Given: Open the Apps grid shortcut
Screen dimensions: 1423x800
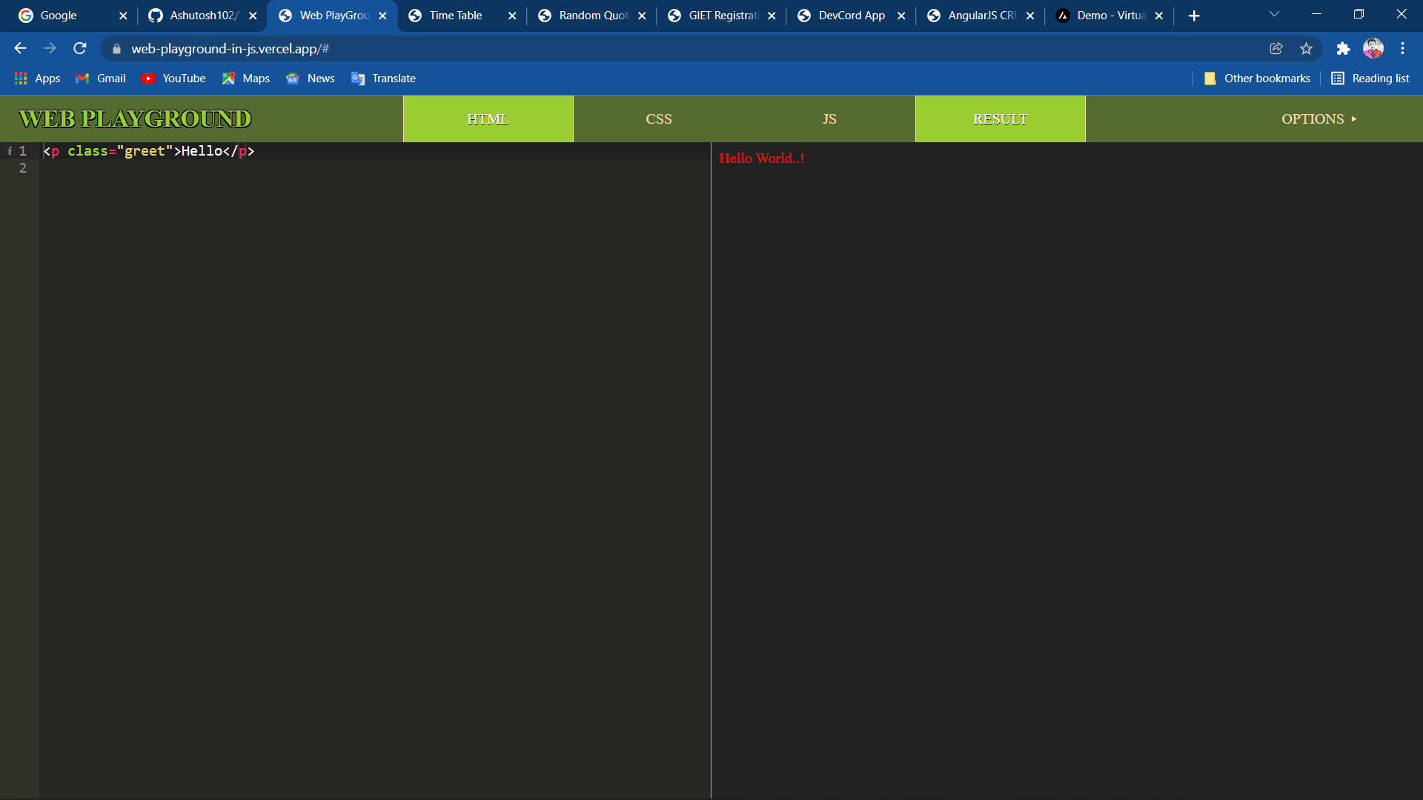Looking at the screenshot, I should (x=37, y=79).
